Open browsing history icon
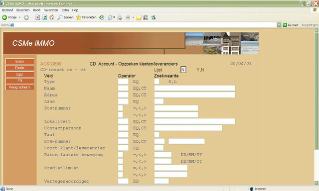The image size is (319, 191). tap(102, 17)
